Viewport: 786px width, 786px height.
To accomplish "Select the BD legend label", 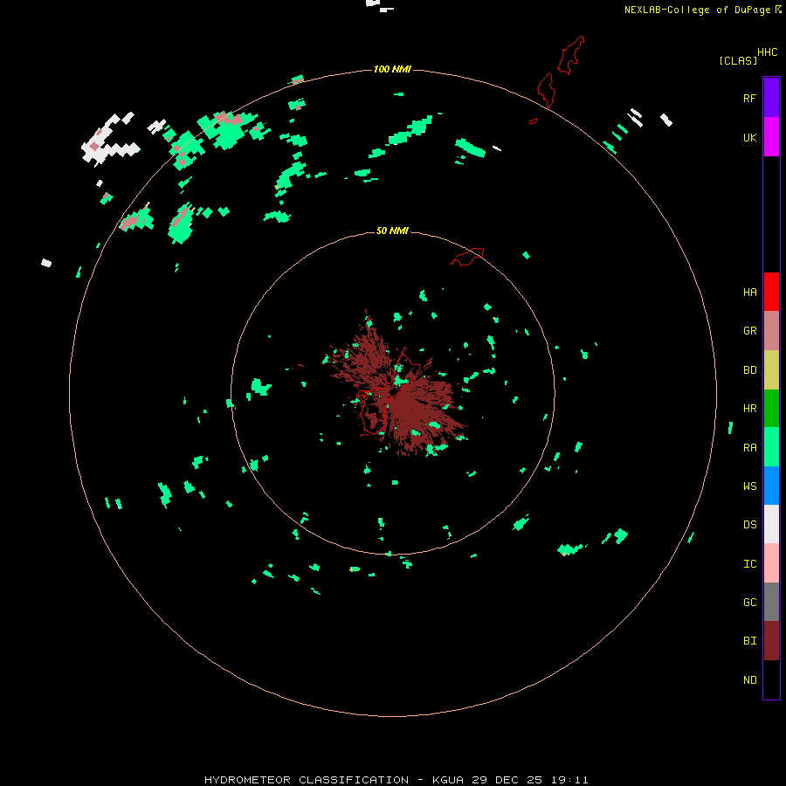I will [x=749, y=370].
